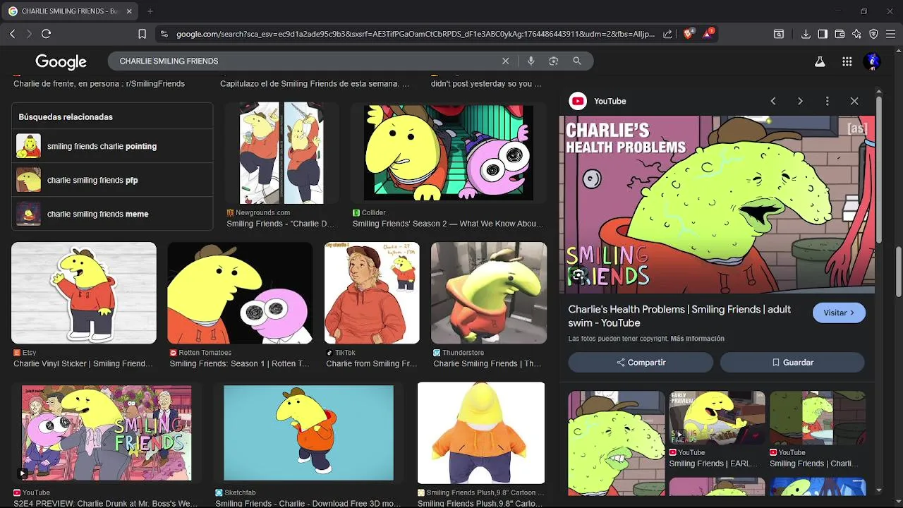Click Charlie Vinyl Sticker Etsy caption
The width and height of the screenshot is (903, 508).
[x=83, y=364]
